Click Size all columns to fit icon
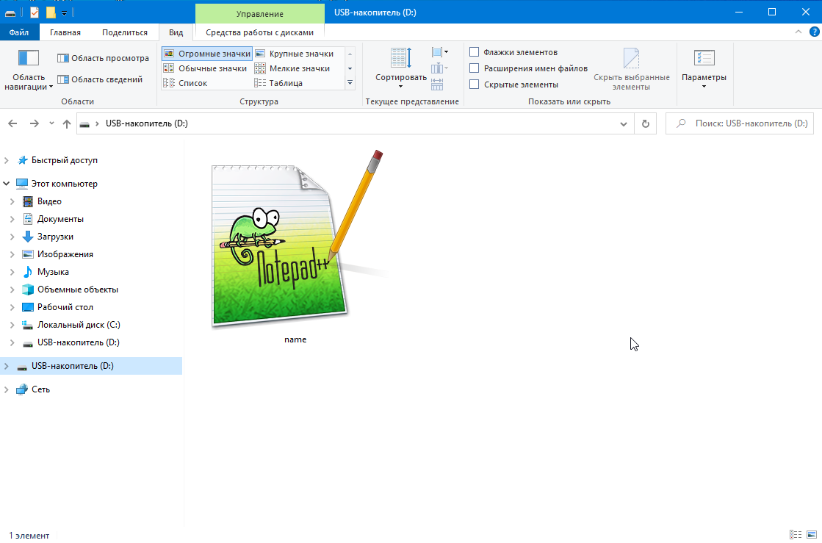Image resolution: width=822 pixels, height=543 pixels. (437, 84)
